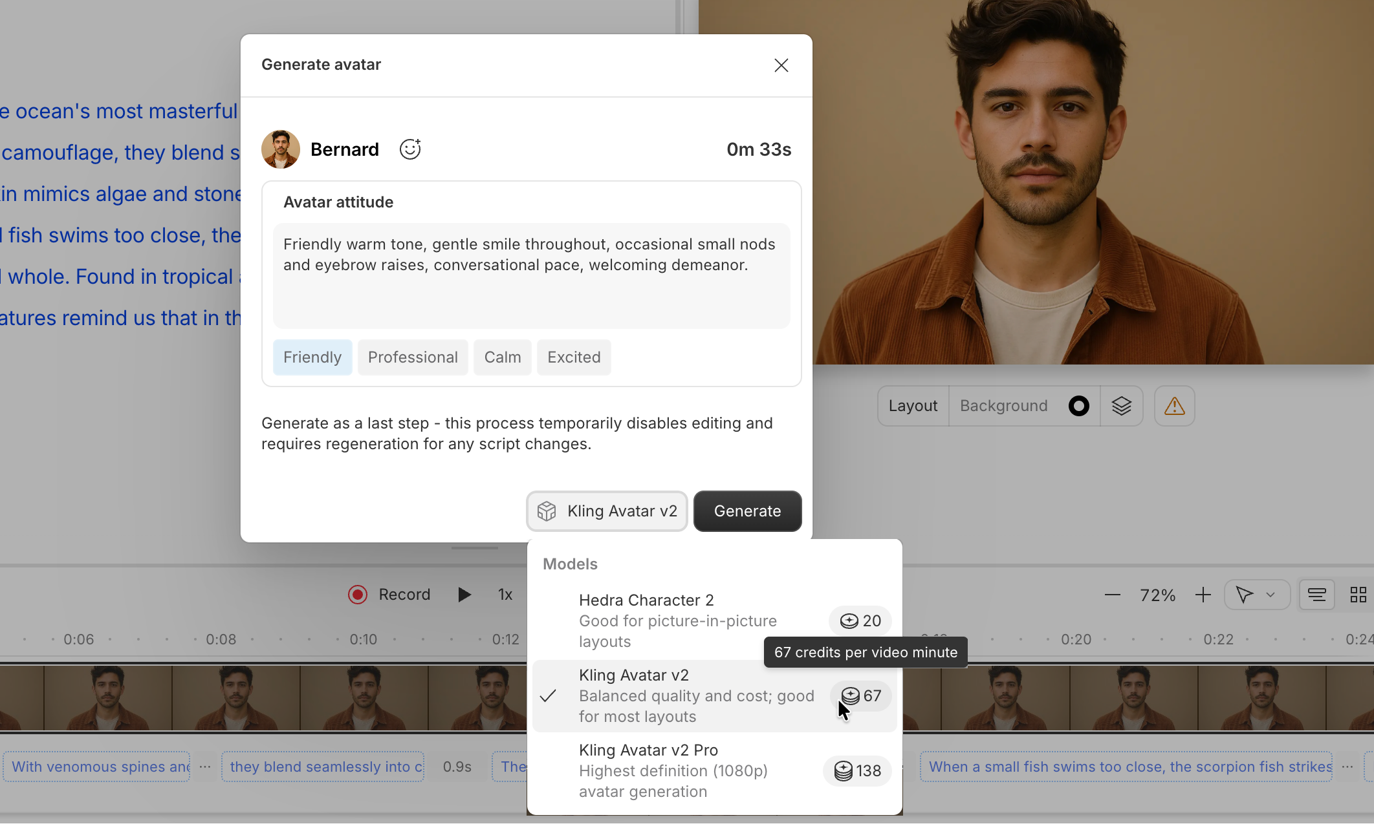Screen dimensions: 1374x826
Task: Click the play button above the timeline
Action: pos(464,594)
